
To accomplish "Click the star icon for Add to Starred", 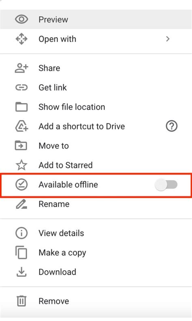I will click(x=21, y=165).
